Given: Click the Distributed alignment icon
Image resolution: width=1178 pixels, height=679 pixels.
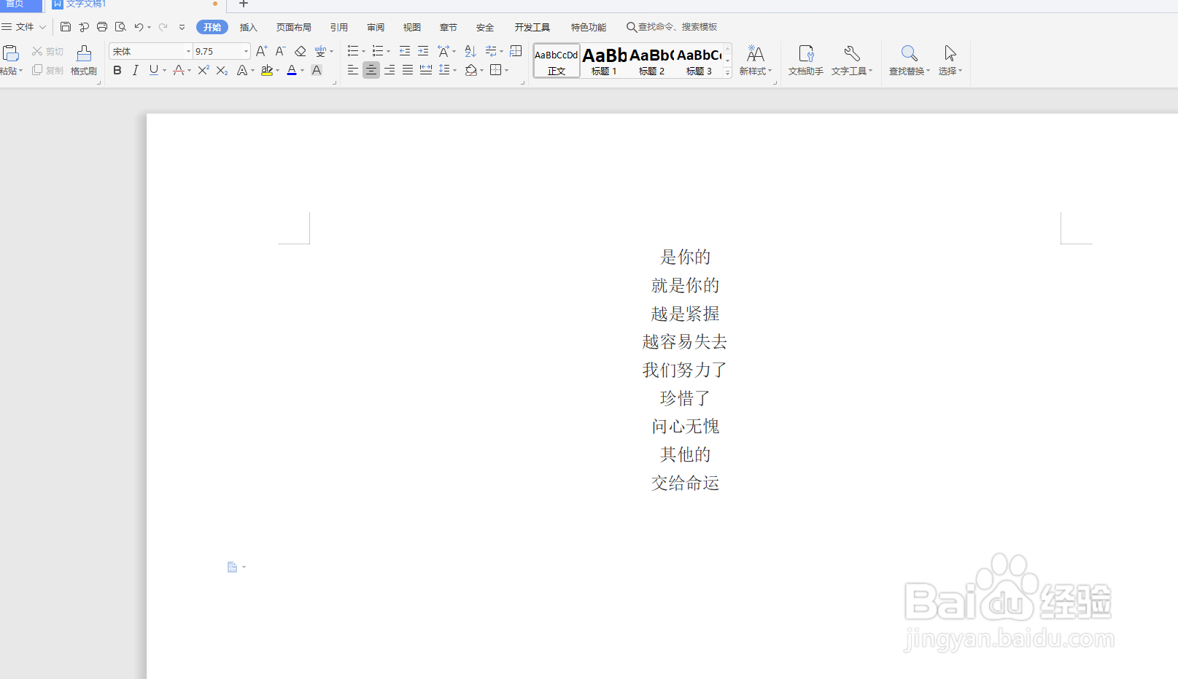Looking at the screenshot, I should point(426,70).
